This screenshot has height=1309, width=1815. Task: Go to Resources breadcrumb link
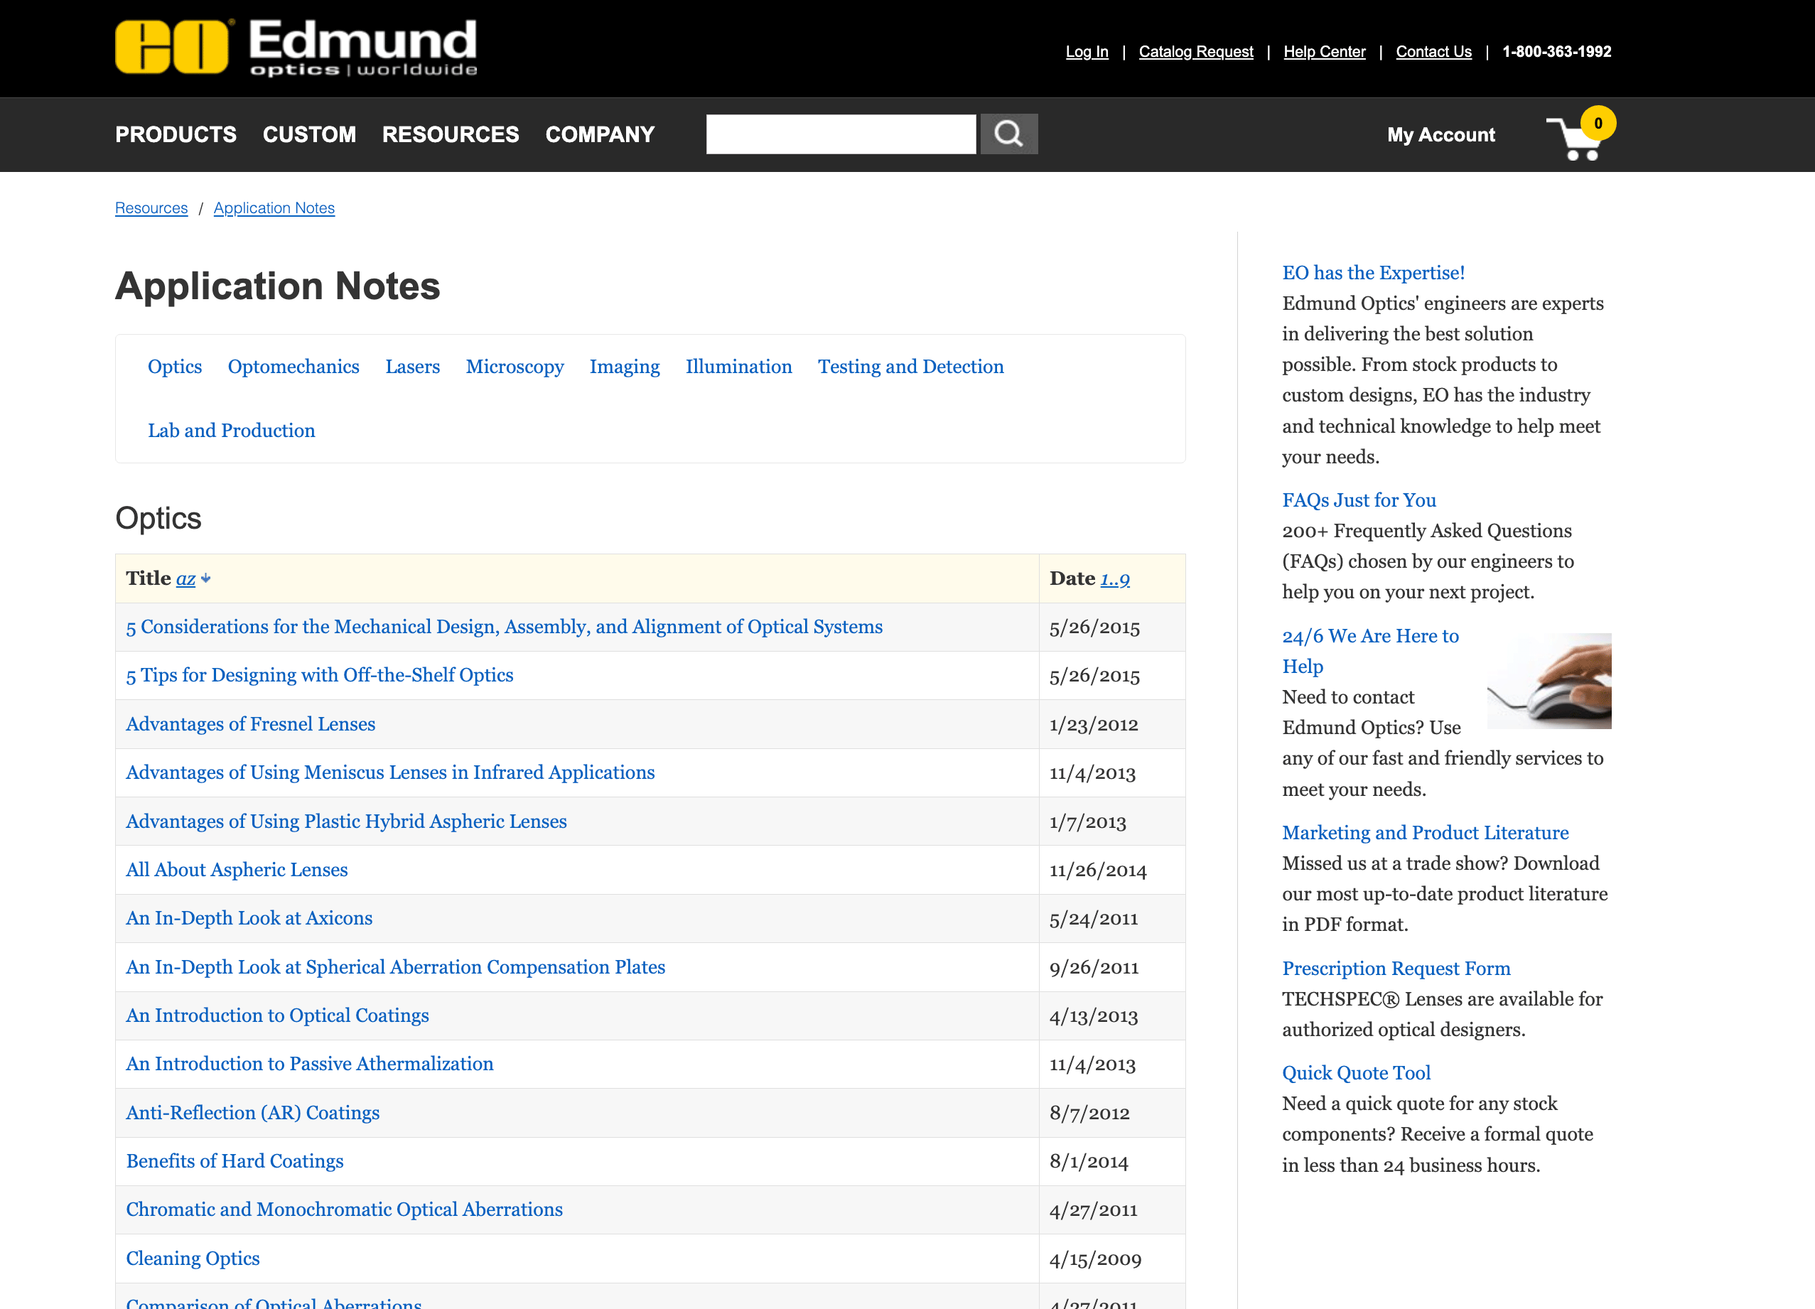click(x=151, y=208)
